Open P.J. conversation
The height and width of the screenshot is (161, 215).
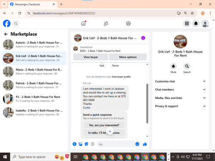(x=34, y=99)
